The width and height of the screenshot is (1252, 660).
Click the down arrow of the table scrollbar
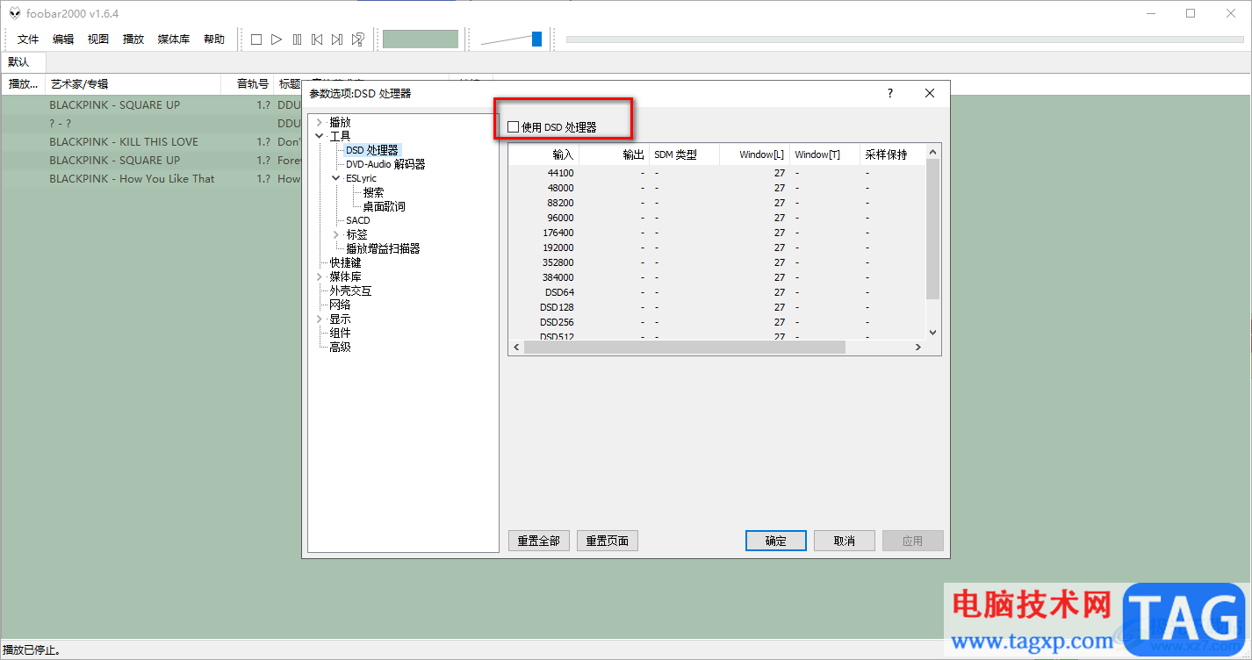click(932, 333)
